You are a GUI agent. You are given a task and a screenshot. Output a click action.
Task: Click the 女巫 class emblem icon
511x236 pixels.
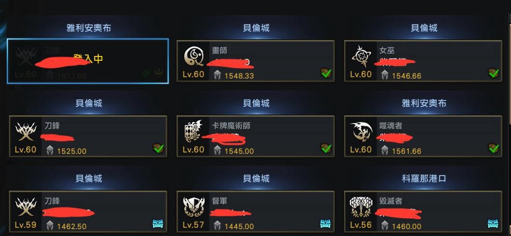tap(361, 56)
